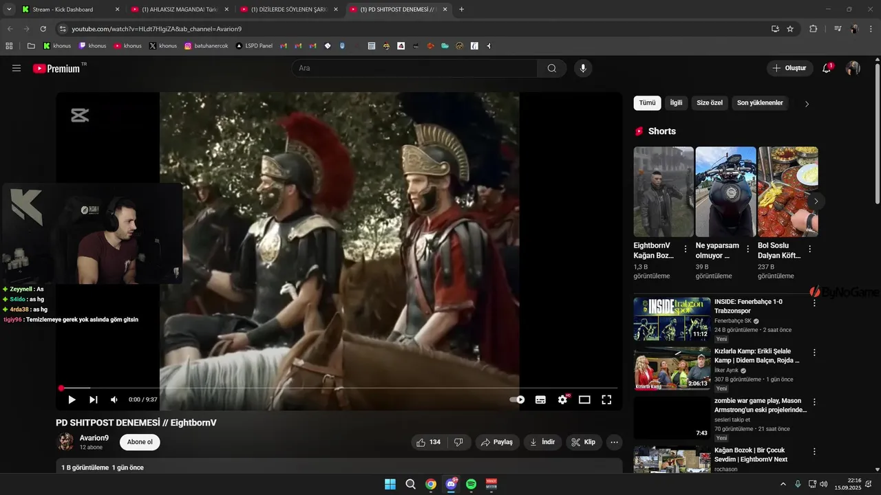Select the Size özel filter chip
Screen dimensions: 881x495
click(x=710, y=103)
